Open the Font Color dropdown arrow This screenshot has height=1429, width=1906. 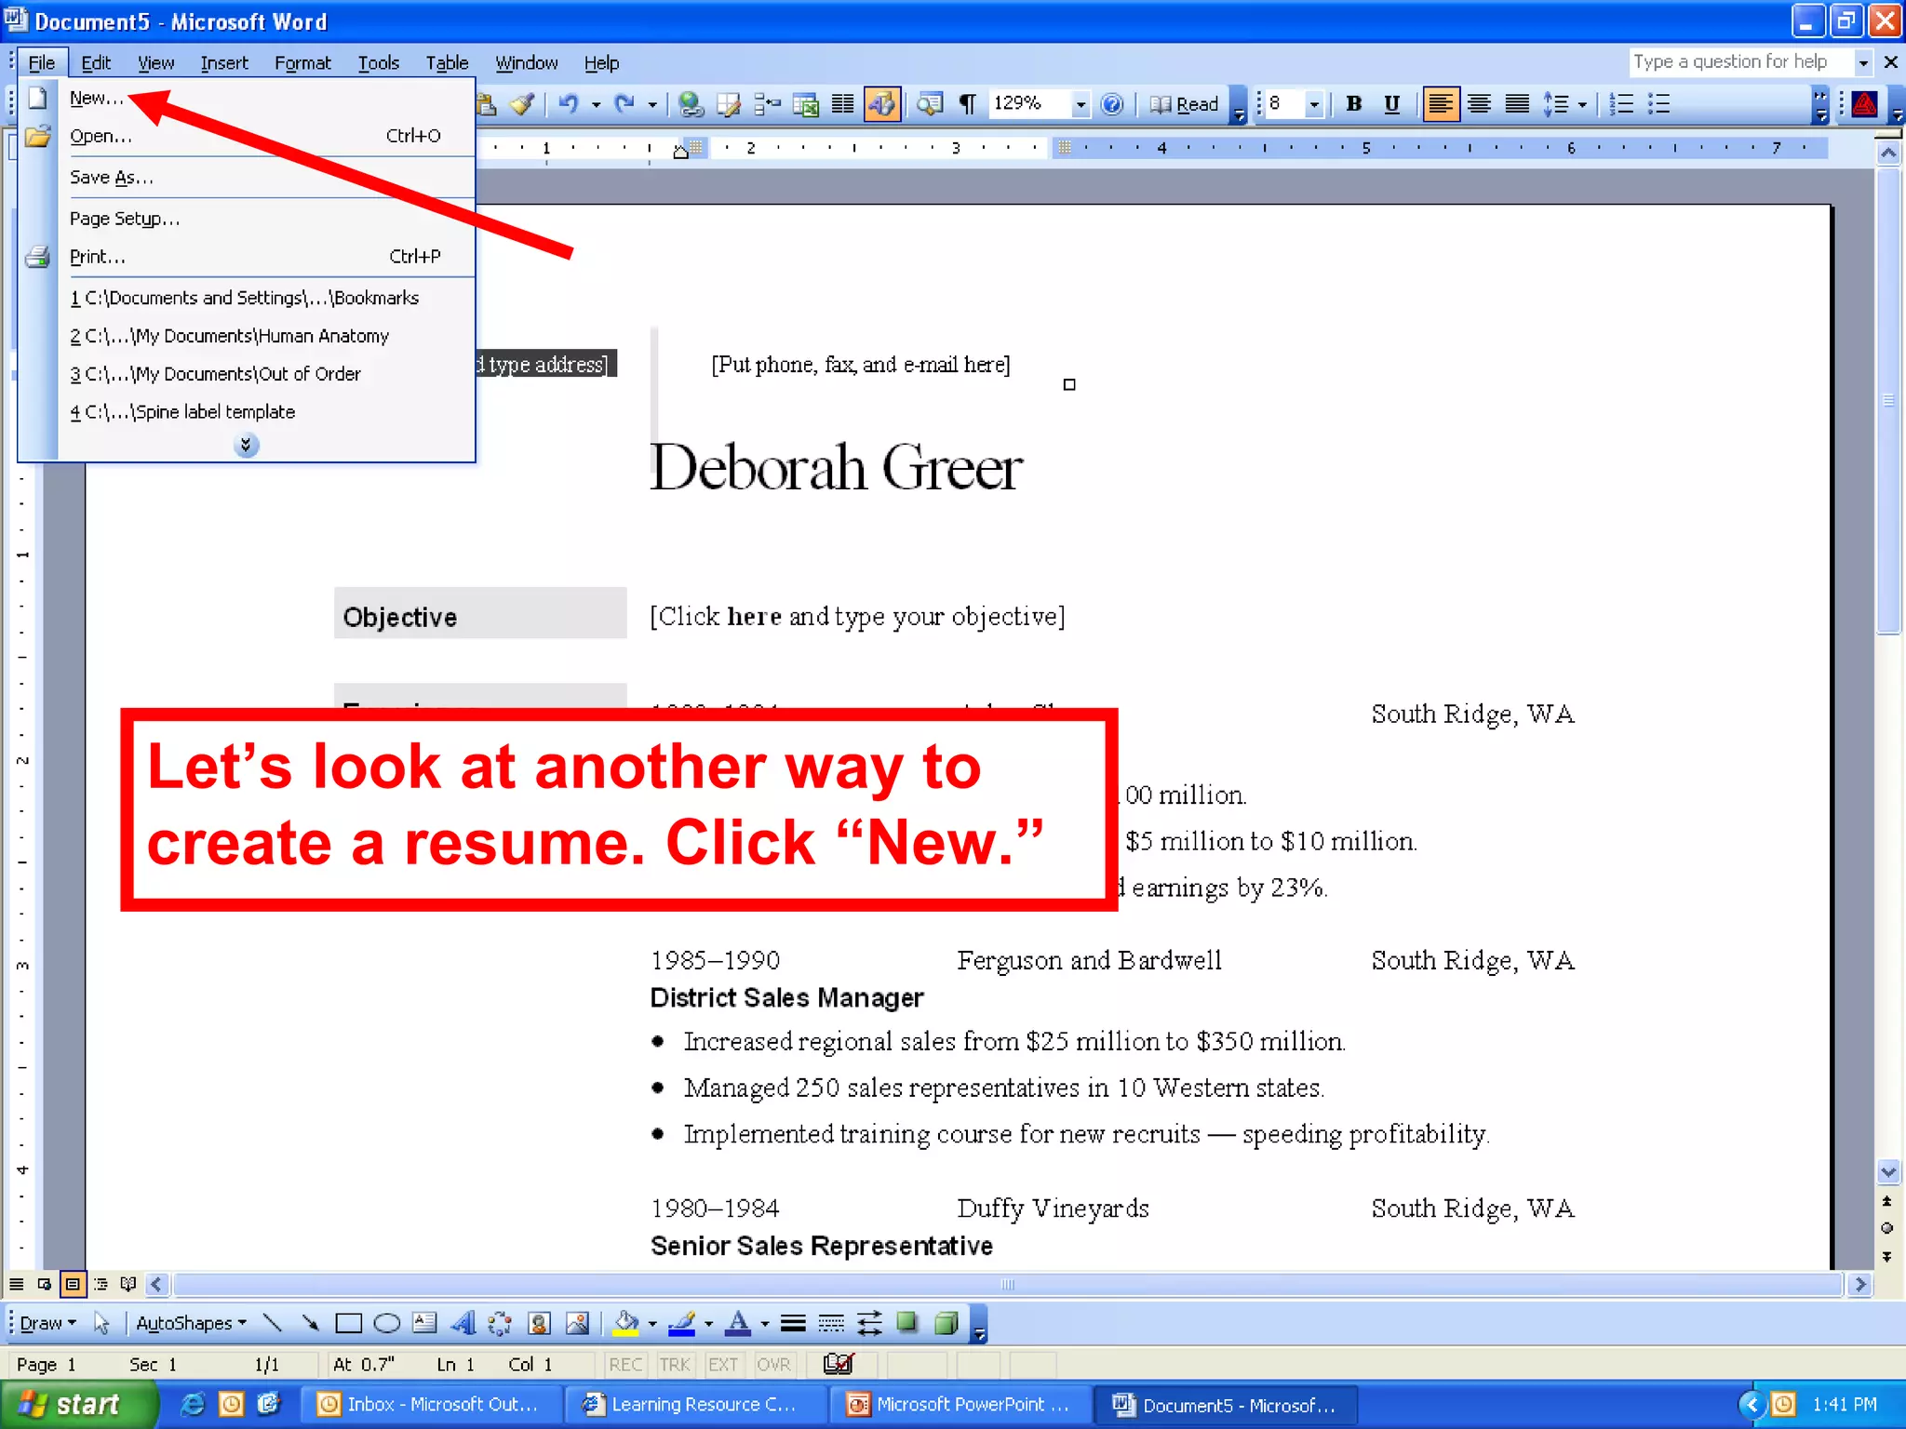[765, 1323]
